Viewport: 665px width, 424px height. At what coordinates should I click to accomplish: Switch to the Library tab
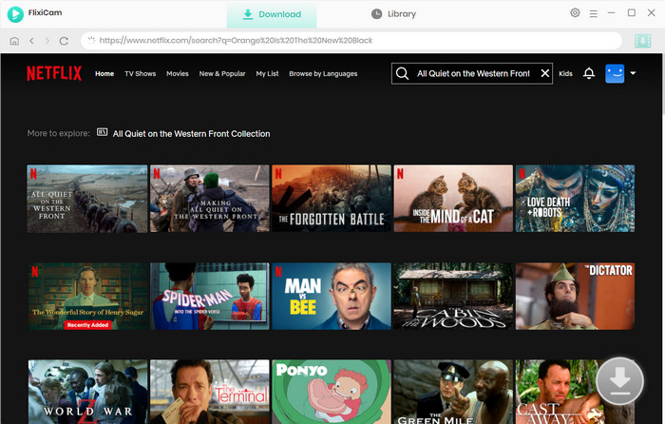(393, 14)
